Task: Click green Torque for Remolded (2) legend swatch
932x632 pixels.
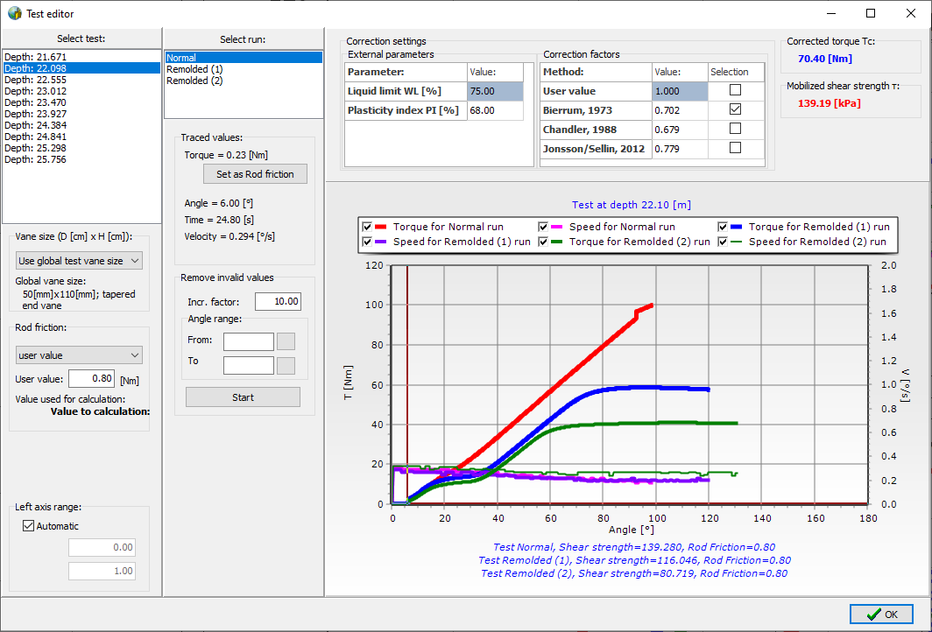Action: (557, 242)
